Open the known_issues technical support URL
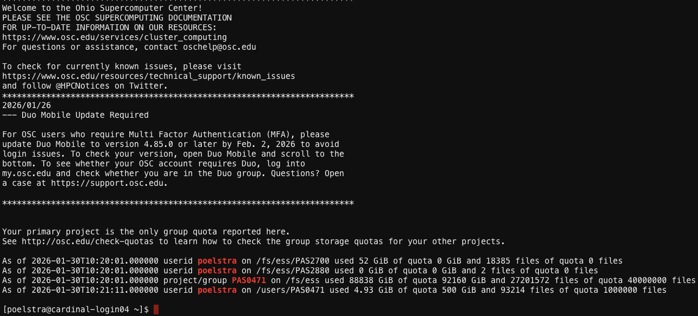698x316 pixels. (148, 76)
